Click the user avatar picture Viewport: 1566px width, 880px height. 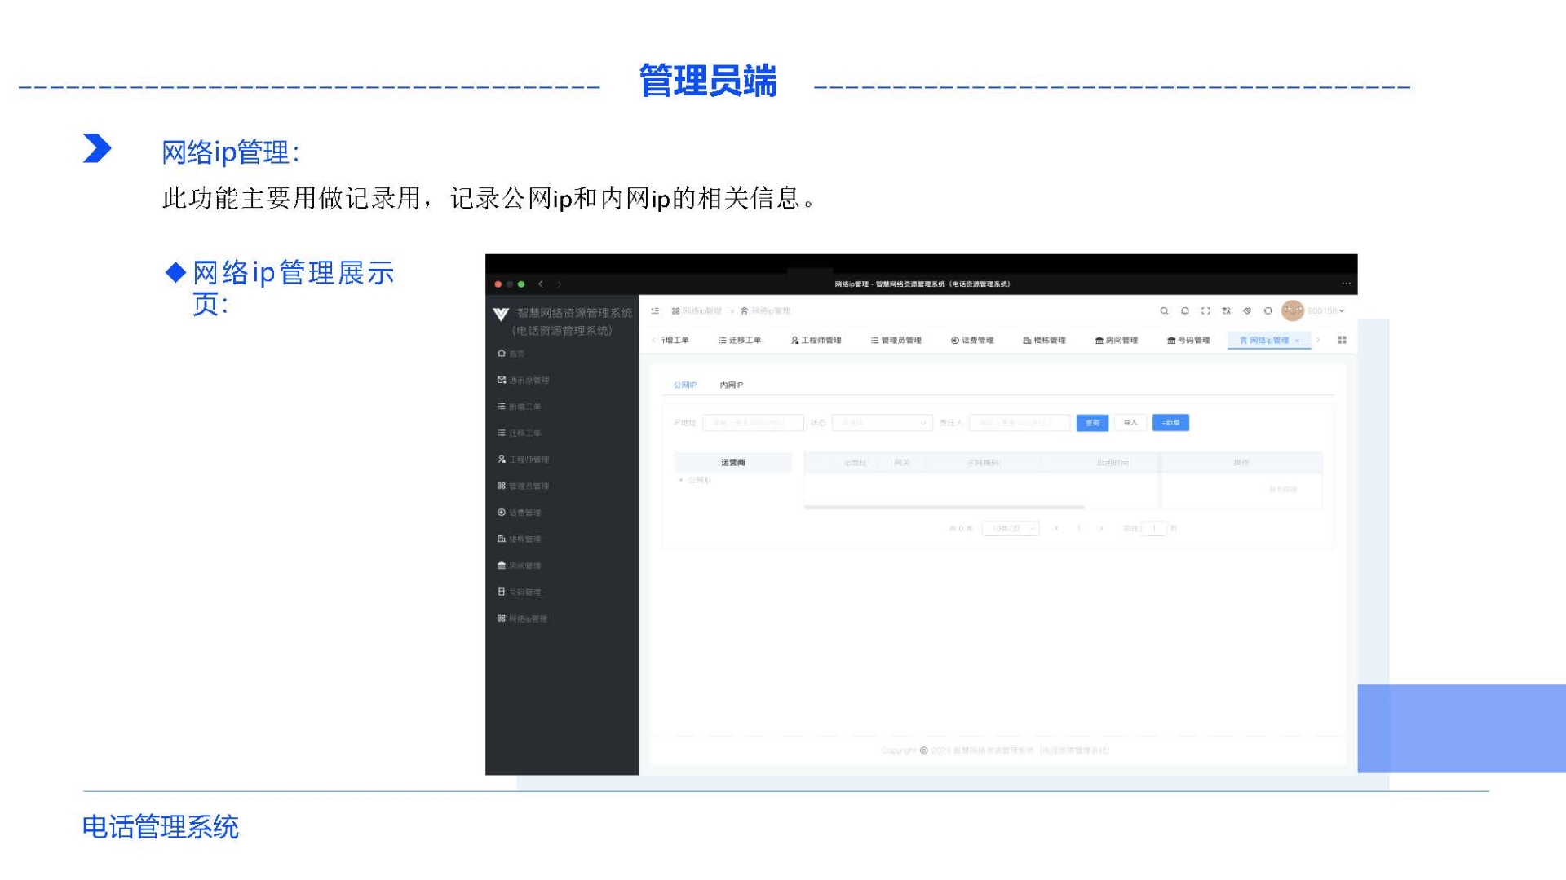[1292, 310]
